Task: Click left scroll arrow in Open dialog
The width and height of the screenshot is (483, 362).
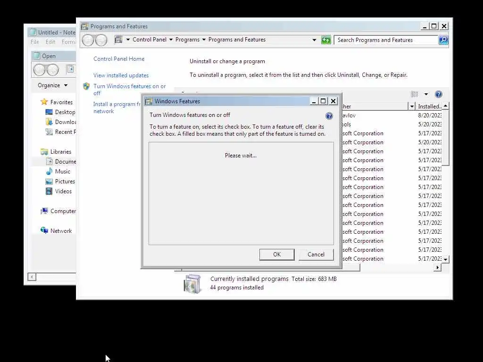Action: [x=32, y=277]
